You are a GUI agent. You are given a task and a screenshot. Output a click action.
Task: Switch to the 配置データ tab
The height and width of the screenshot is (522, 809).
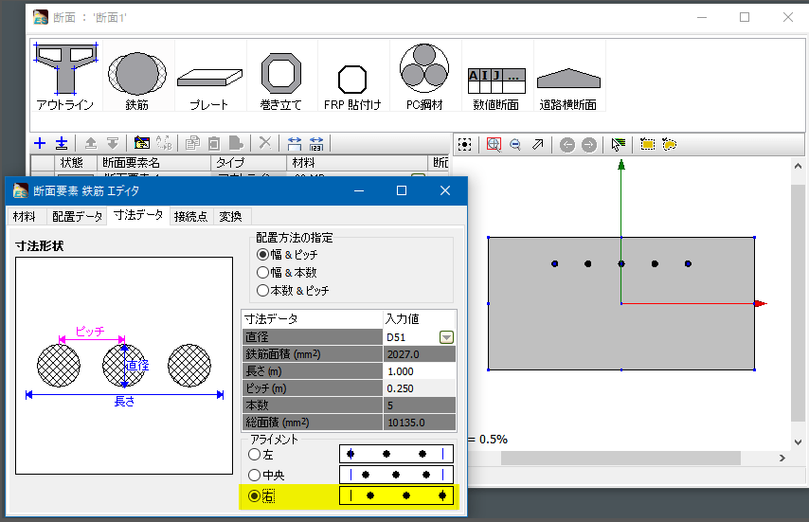pos(77,216)
